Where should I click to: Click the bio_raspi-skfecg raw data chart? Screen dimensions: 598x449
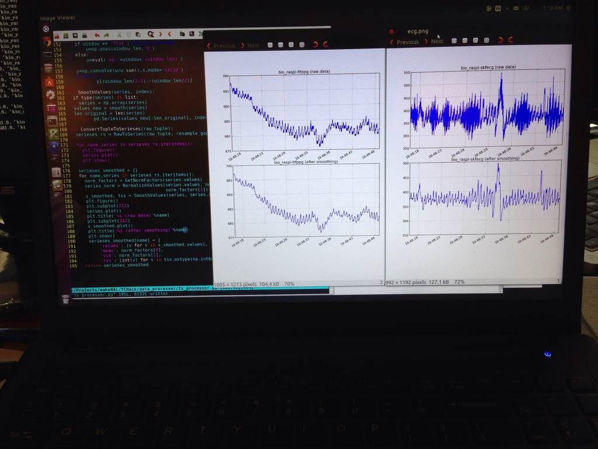[487, 109]
